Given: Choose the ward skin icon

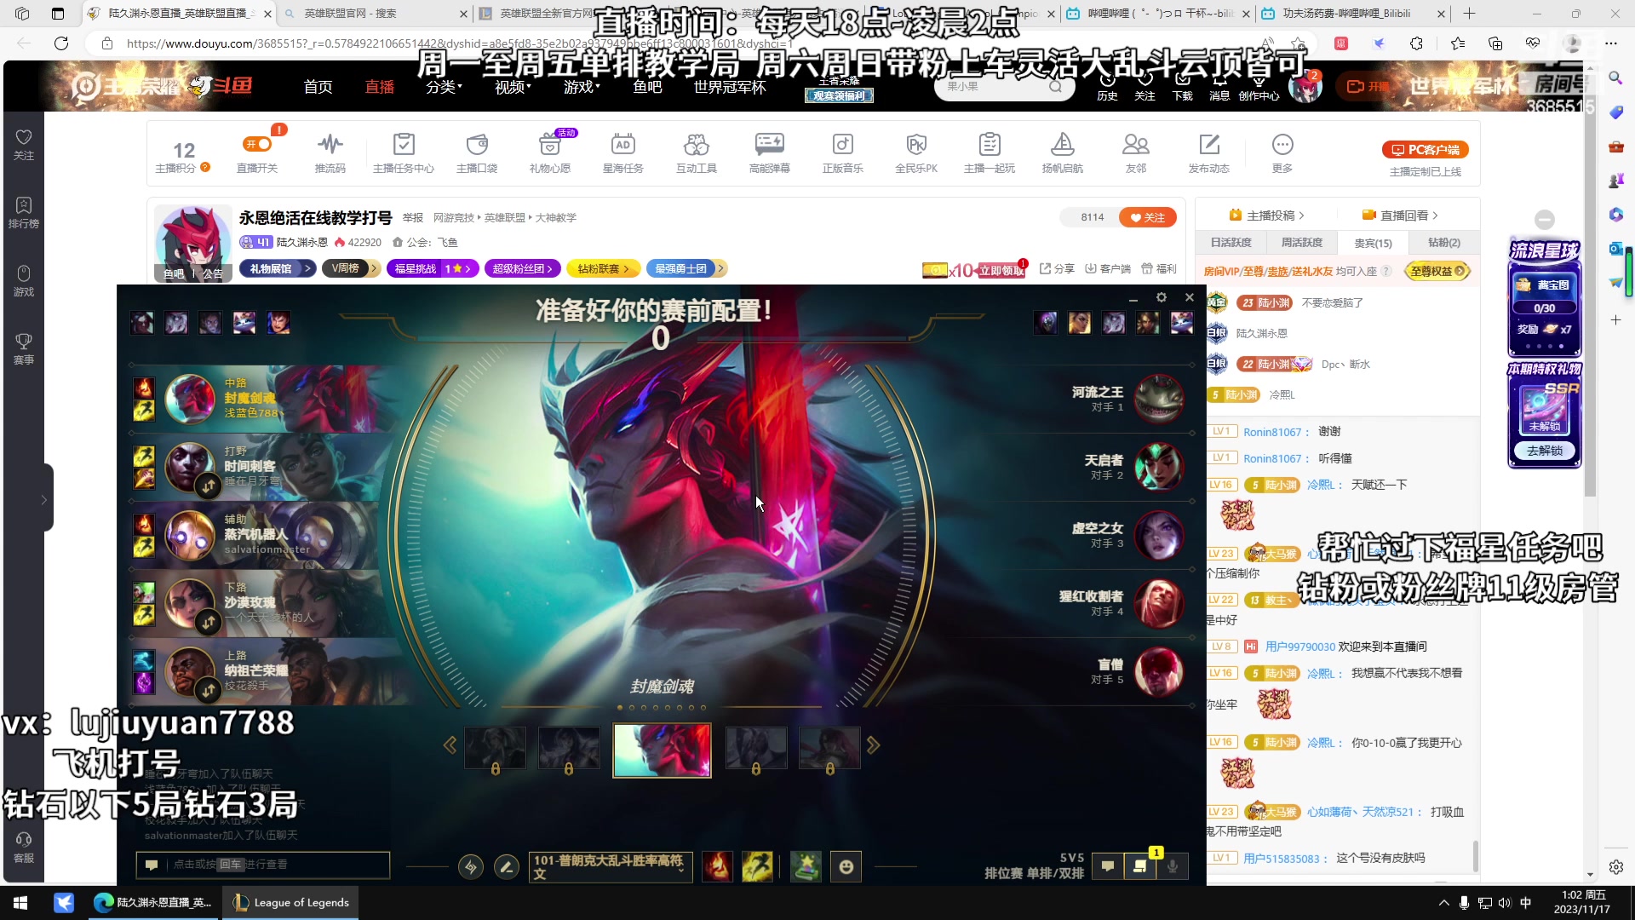Looking at the screenshot, I should (x=805, y=867).
